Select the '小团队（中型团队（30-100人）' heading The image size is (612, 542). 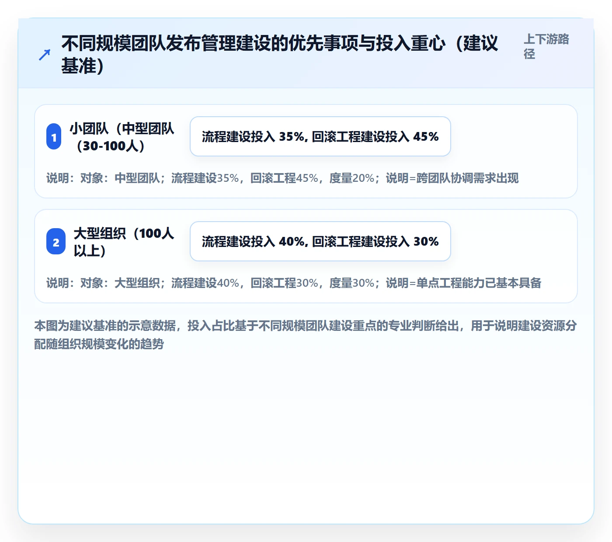(122, 137)
